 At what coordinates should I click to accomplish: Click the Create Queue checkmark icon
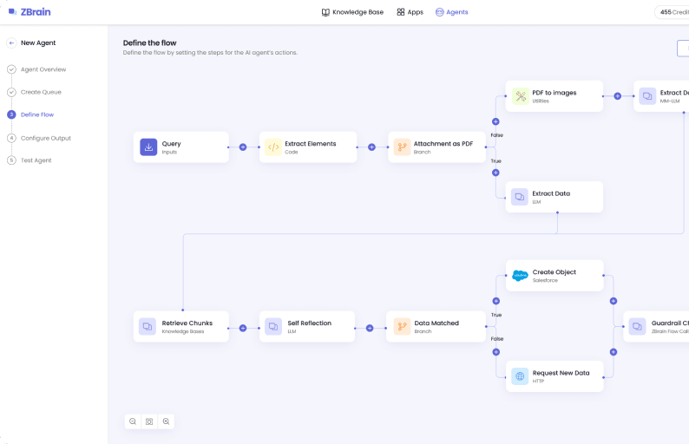(11, 92)
